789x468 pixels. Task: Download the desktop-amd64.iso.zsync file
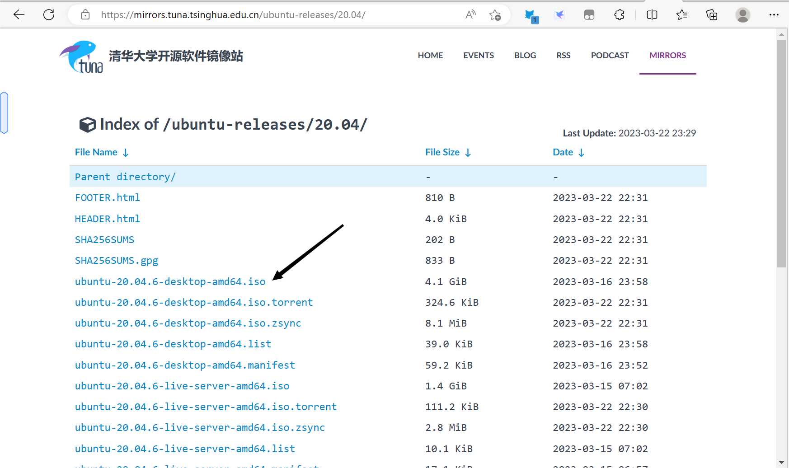tap(188, 323)
